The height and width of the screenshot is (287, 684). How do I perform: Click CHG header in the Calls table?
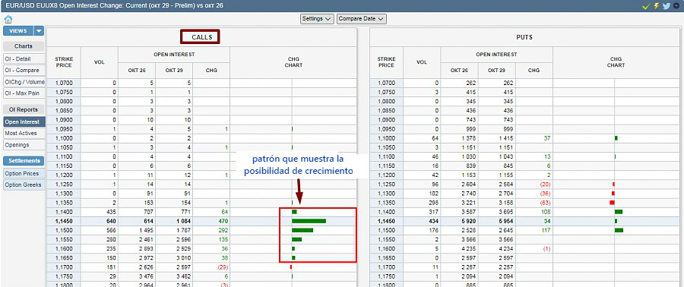pos(211,70)
